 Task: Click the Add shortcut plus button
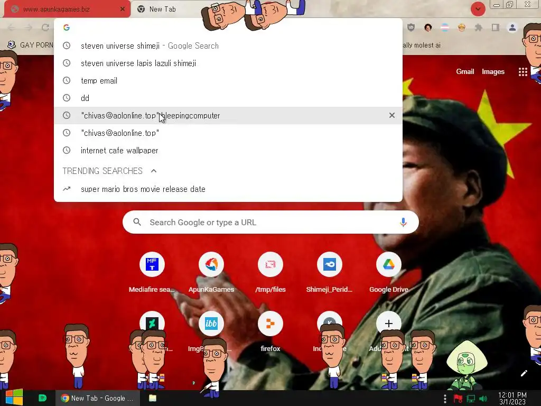[389, 324]
